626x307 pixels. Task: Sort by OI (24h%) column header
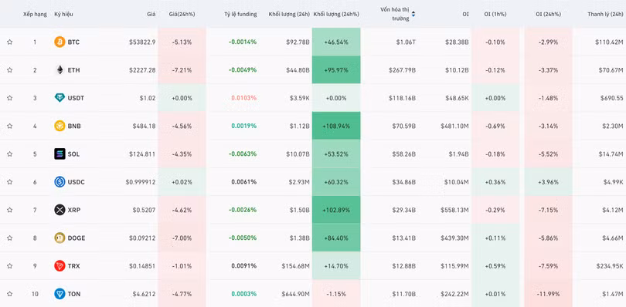548,14
